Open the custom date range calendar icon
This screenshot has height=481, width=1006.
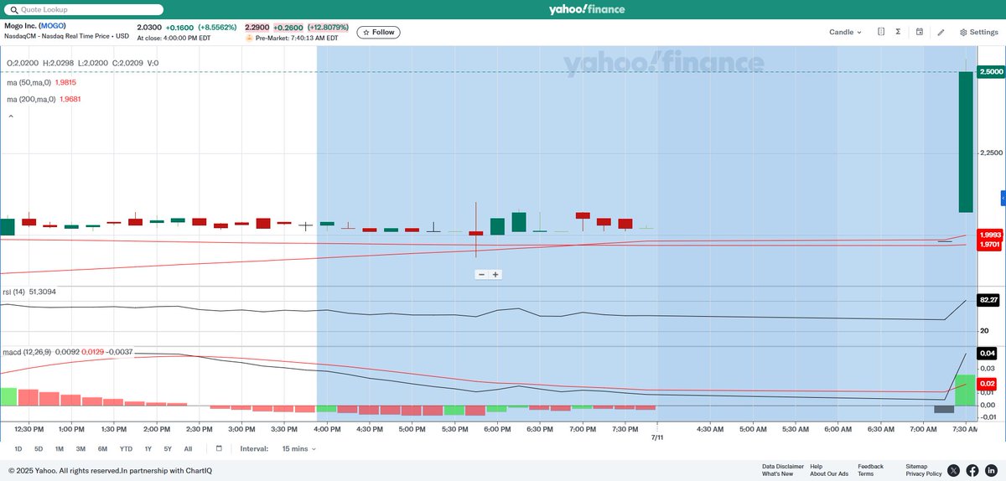coord(219,448)
